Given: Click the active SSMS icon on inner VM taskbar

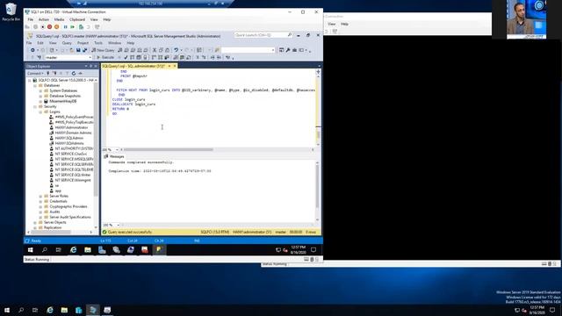Looking at the screenshot, I should pos(159,249).
